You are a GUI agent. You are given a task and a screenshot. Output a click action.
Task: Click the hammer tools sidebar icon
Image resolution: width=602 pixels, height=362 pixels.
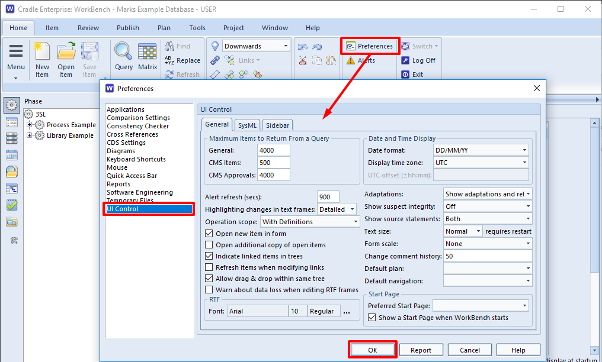[x=14, y=241]
